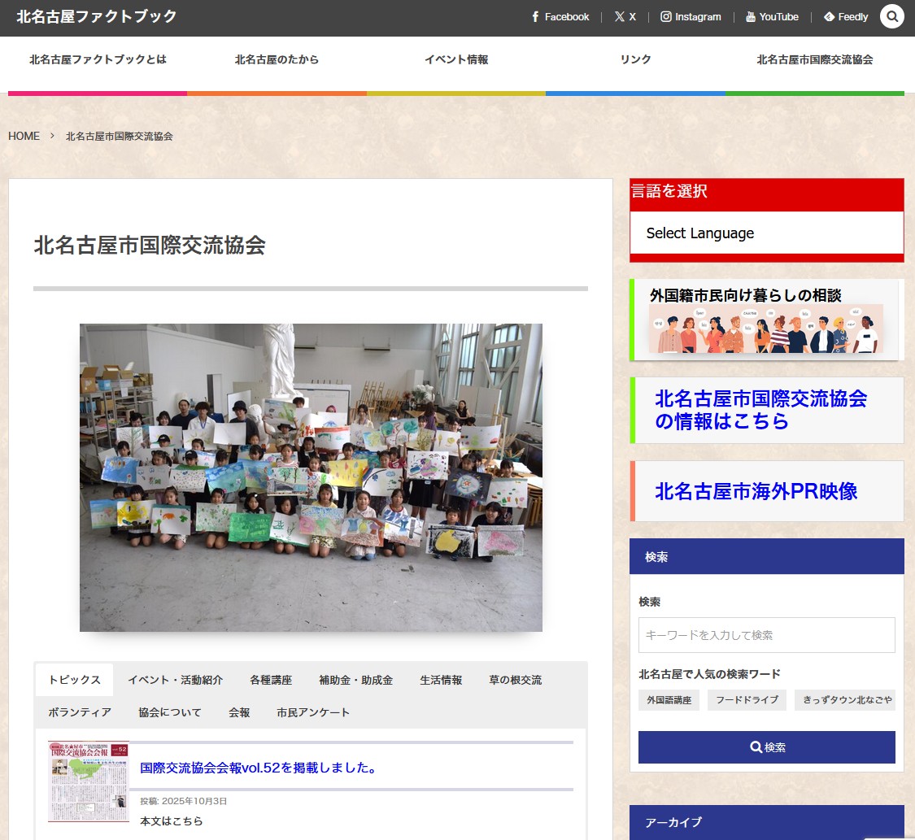Open the X social icon link
This screenshot has width=915, height=840.
pos(625,17)
